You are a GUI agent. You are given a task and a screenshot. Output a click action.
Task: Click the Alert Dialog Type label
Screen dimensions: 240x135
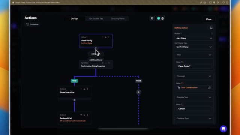point(181,43)
